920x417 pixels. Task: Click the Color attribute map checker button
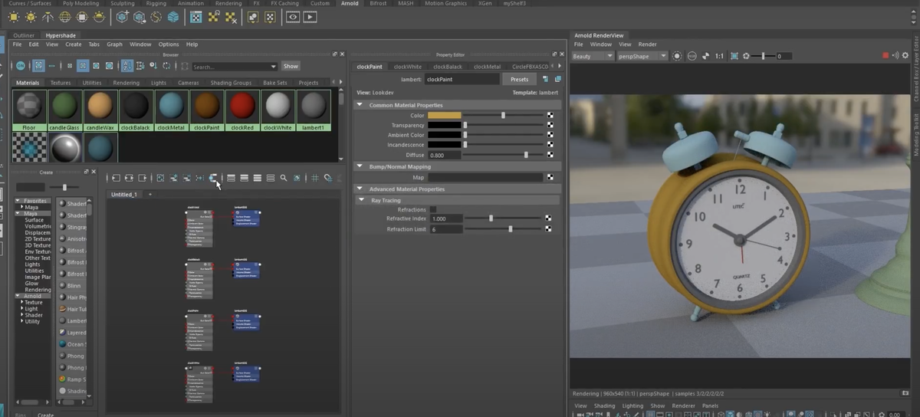(x=550, y=115)
